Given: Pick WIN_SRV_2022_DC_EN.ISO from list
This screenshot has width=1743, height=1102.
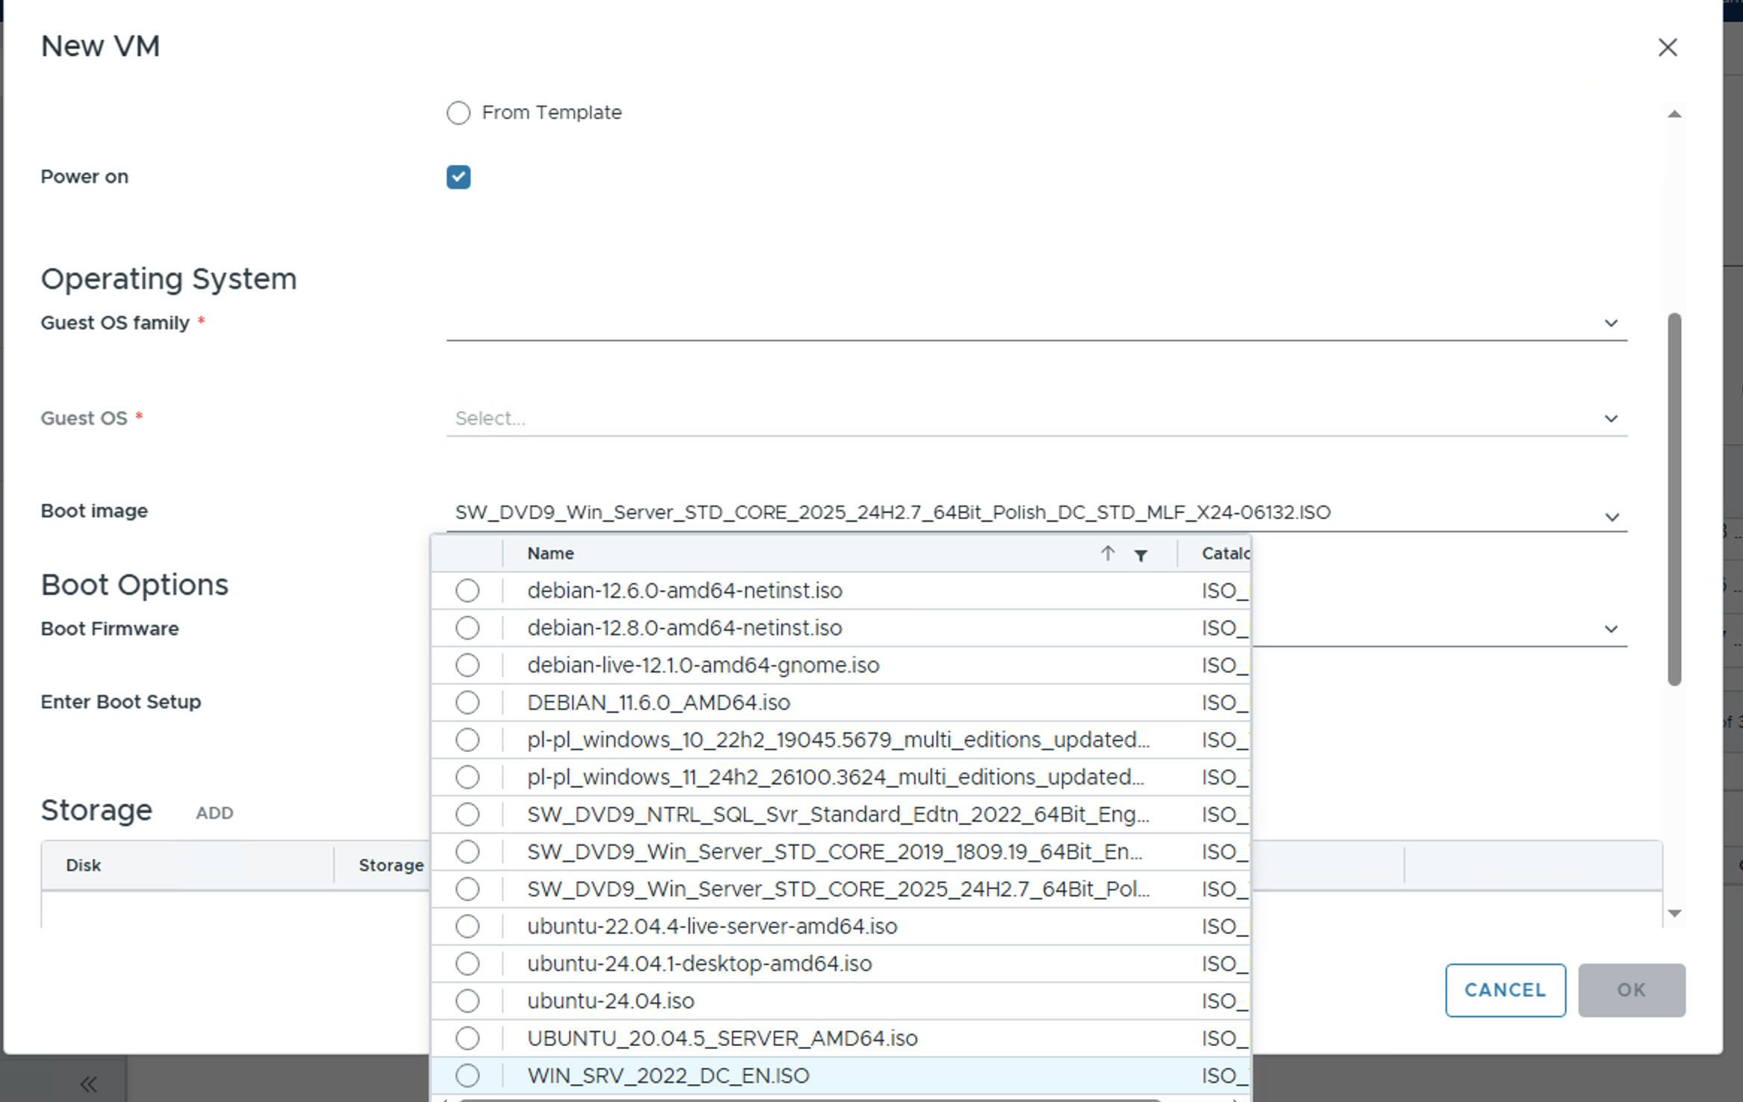Looking at the screenshot, I should (x=668, y=1075).
